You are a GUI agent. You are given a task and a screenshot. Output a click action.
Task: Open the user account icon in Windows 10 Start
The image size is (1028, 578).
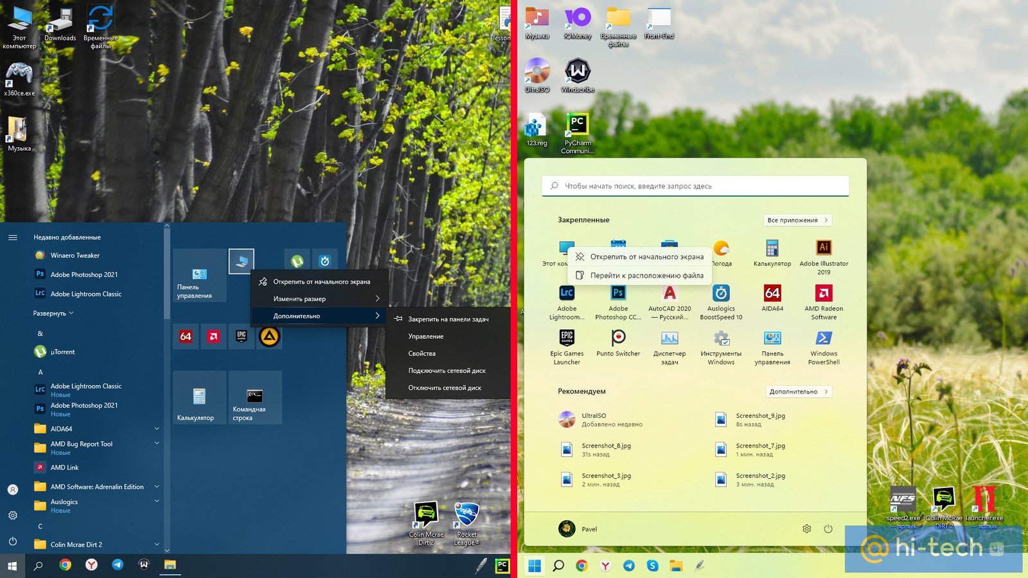[x=12, y=489]
